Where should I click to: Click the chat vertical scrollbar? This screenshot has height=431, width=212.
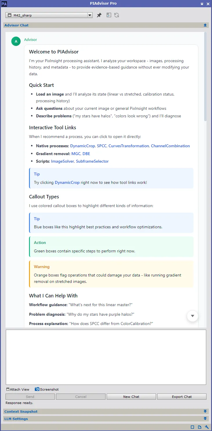[x=205, y=77]
